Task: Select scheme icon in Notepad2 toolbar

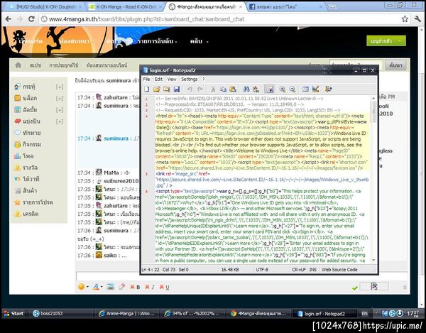Action: [x=305, y=89]
